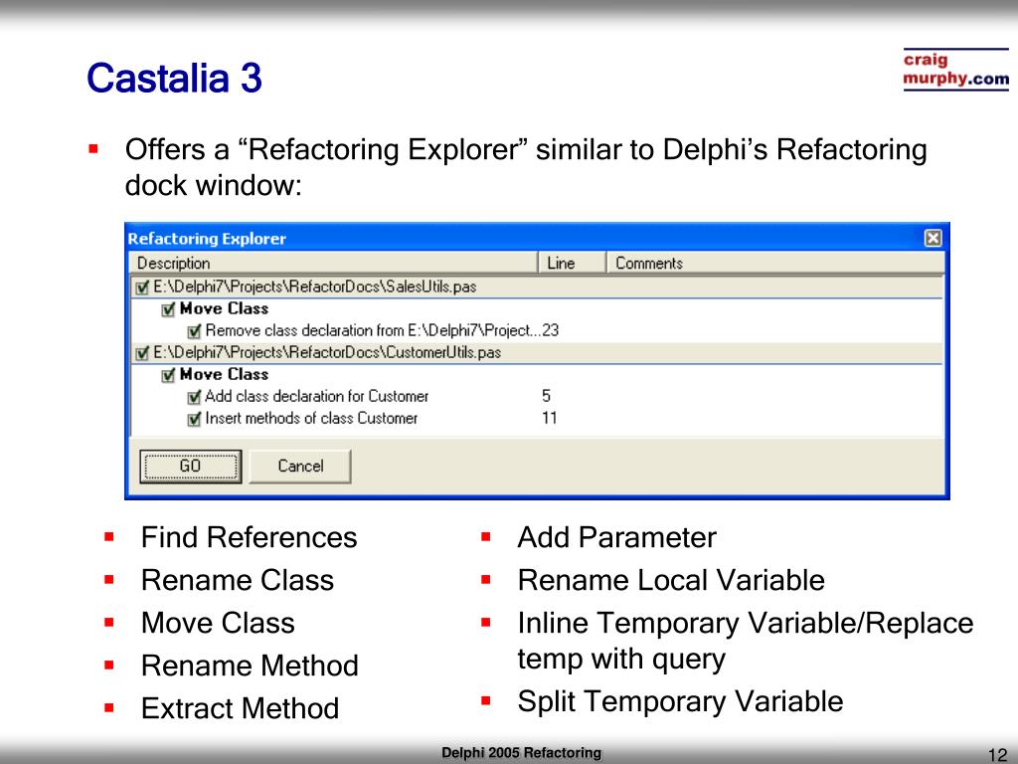
Task: Select 'Insert methods of class Customer' text
Action: coord(311,419)
